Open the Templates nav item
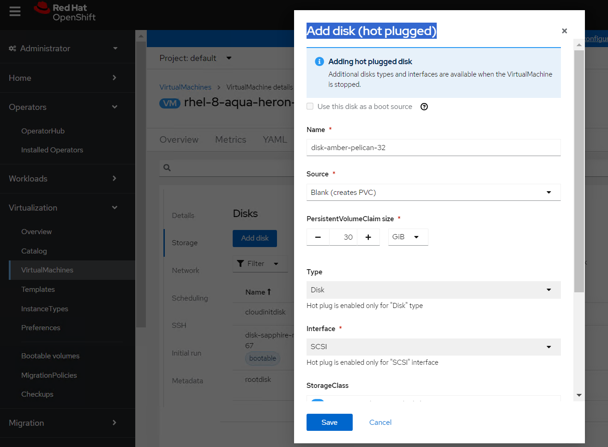The width and height of the screenshot is (608, 447). coord(38,290)
